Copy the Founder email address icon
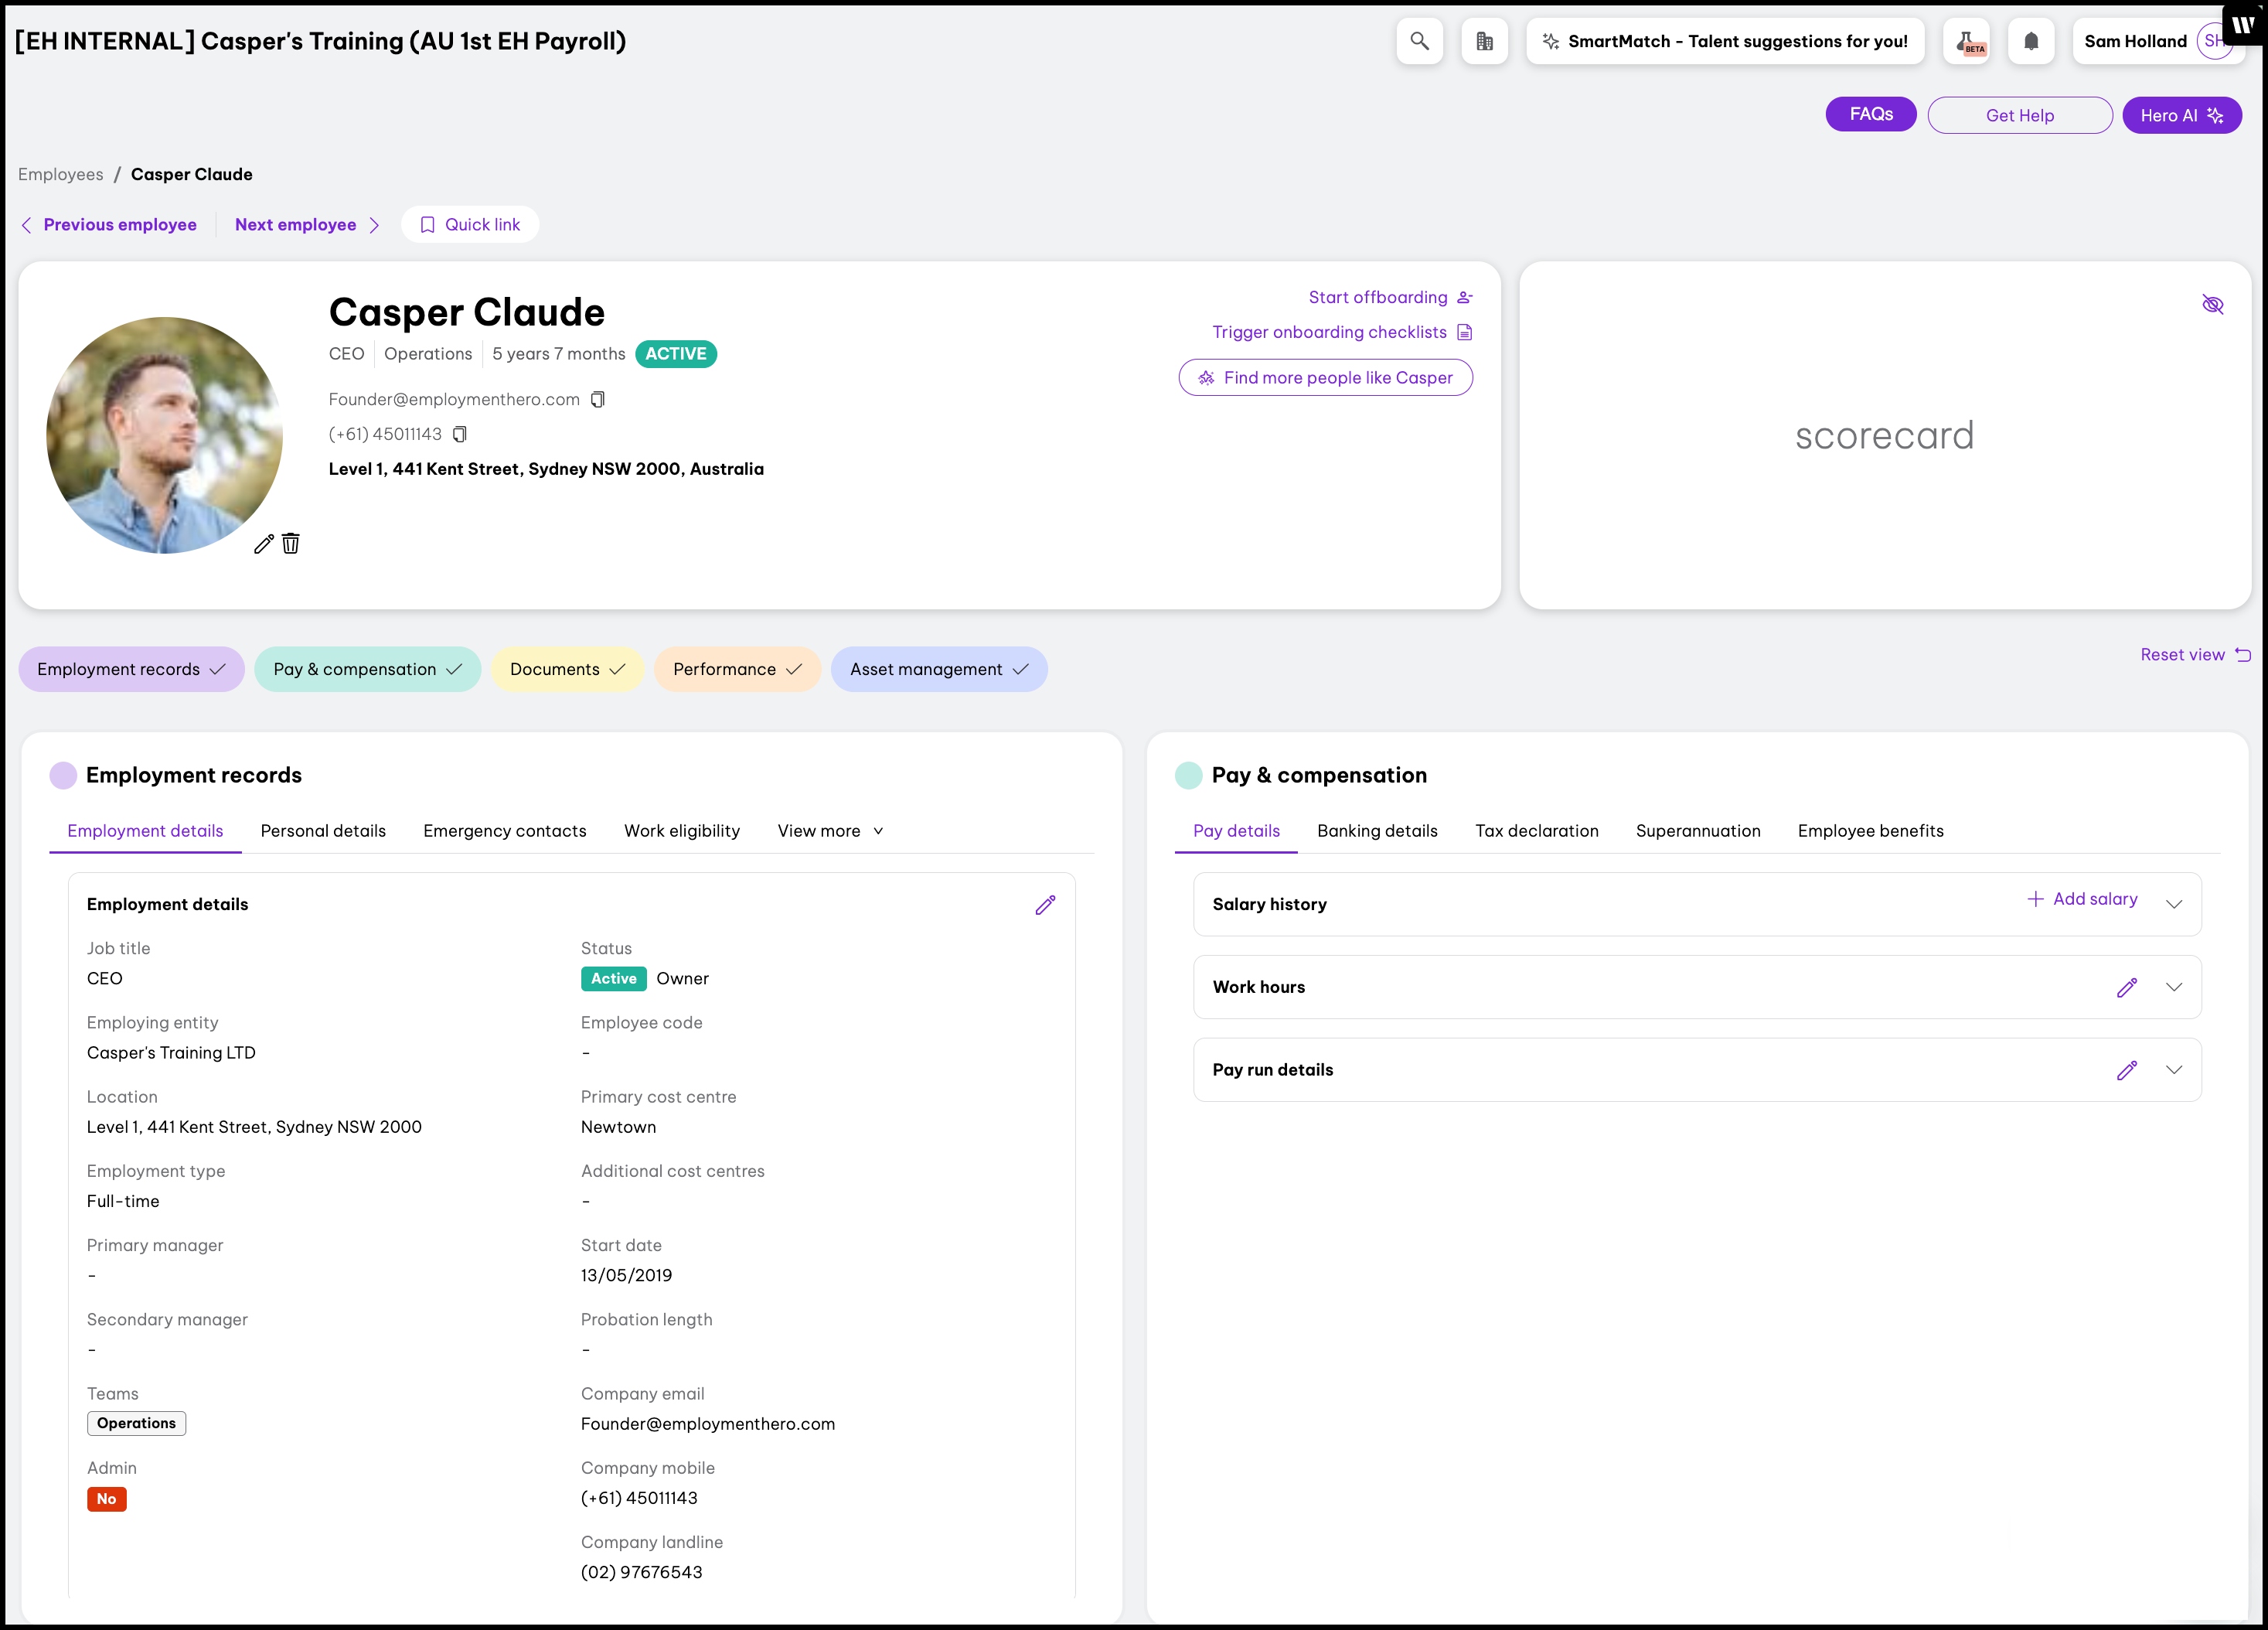2268x1630 pixels. pyautogui.click(x=598, y=399)
